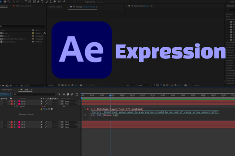Switch to Footage thisLayer ref.png tab
Viewport: 235px width, 156px height.
[x=85, y=7]
